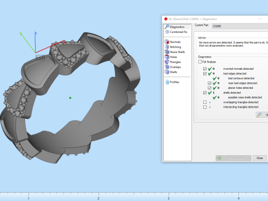This screenshot has width=268, height=201.
Task: Minimize the Fix Wizard window
Action: click(x=260, y=19)
